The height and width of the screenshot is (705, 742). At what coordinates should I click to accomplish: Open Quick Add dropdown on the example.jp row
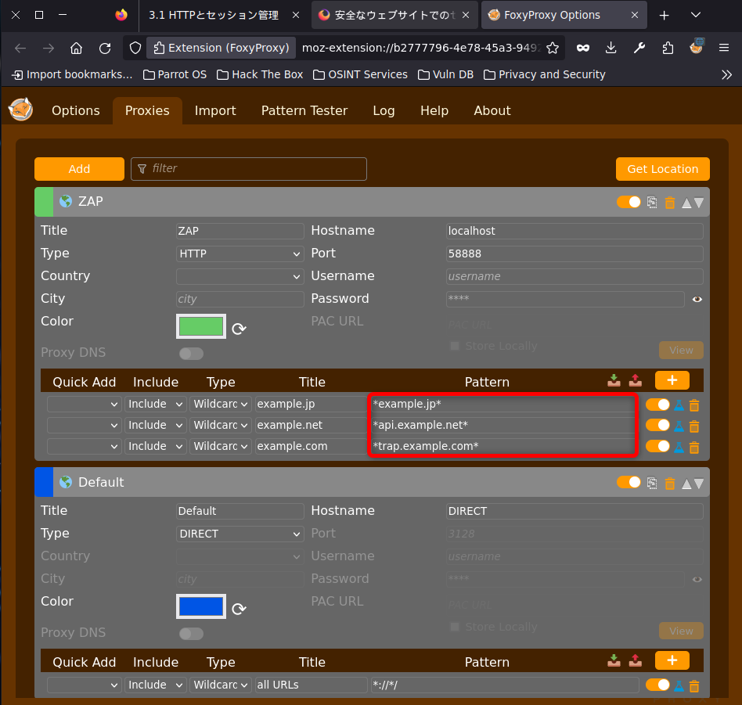(85, 404)
